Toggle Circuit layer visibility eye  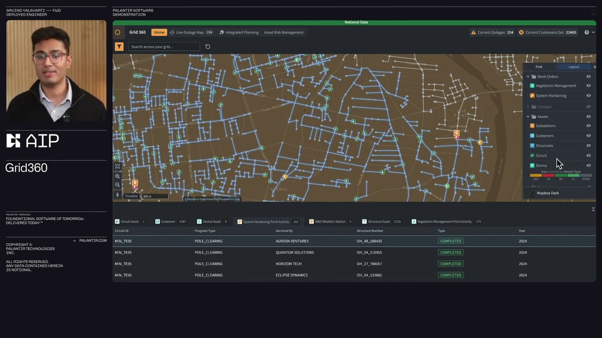588,155
